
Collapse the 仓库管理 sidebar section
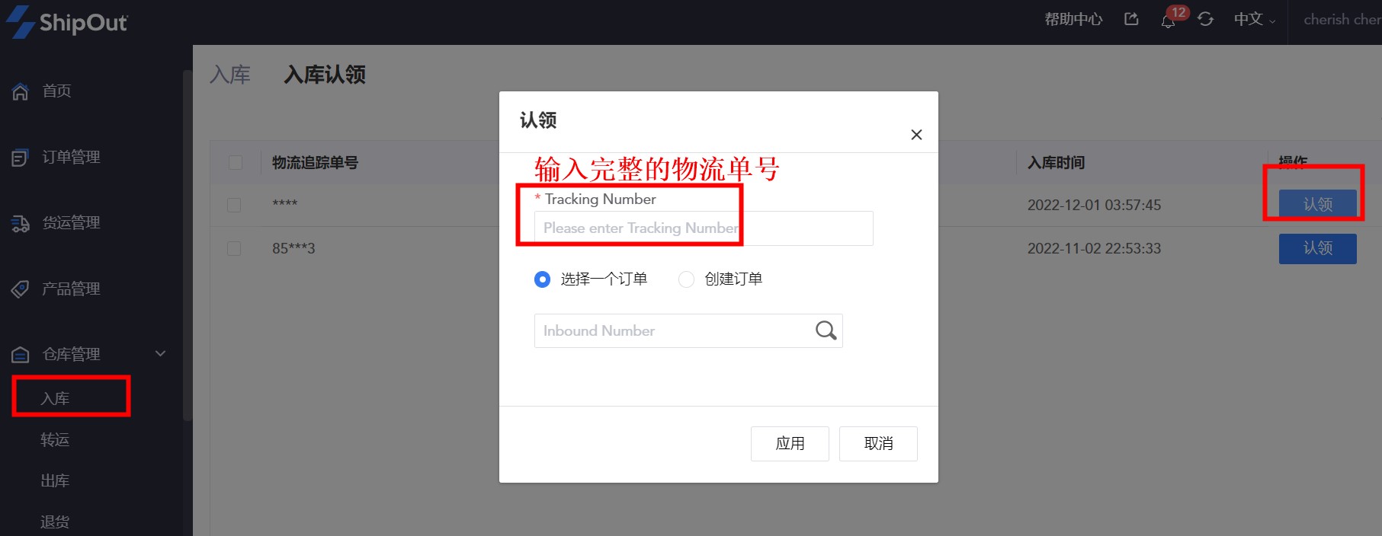point(160,353)
